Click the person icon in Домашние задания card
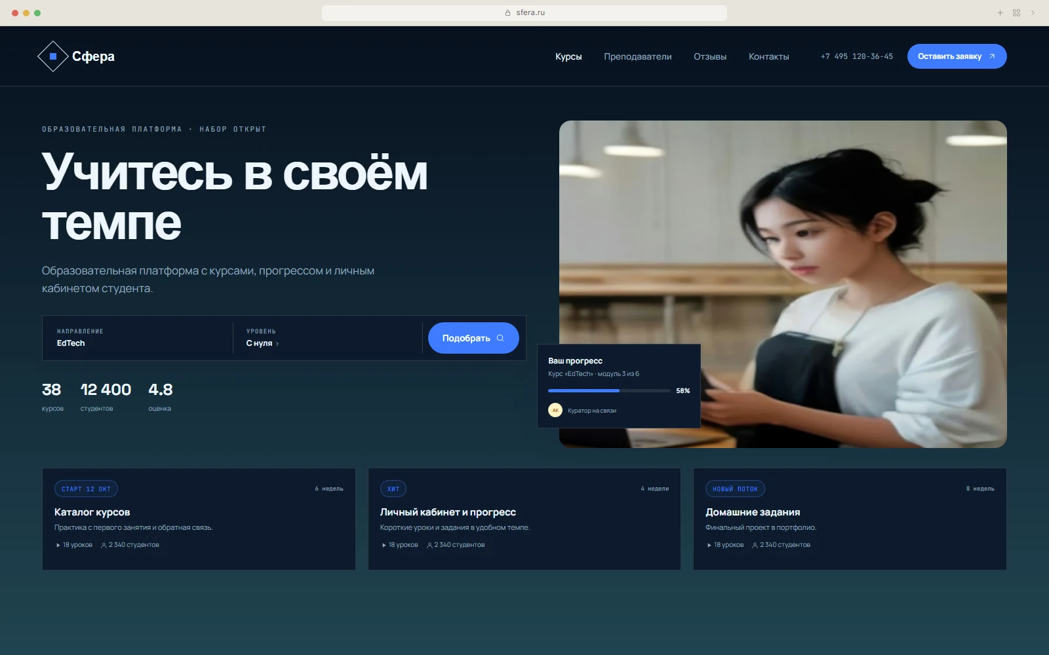 [x=755, y=545]
